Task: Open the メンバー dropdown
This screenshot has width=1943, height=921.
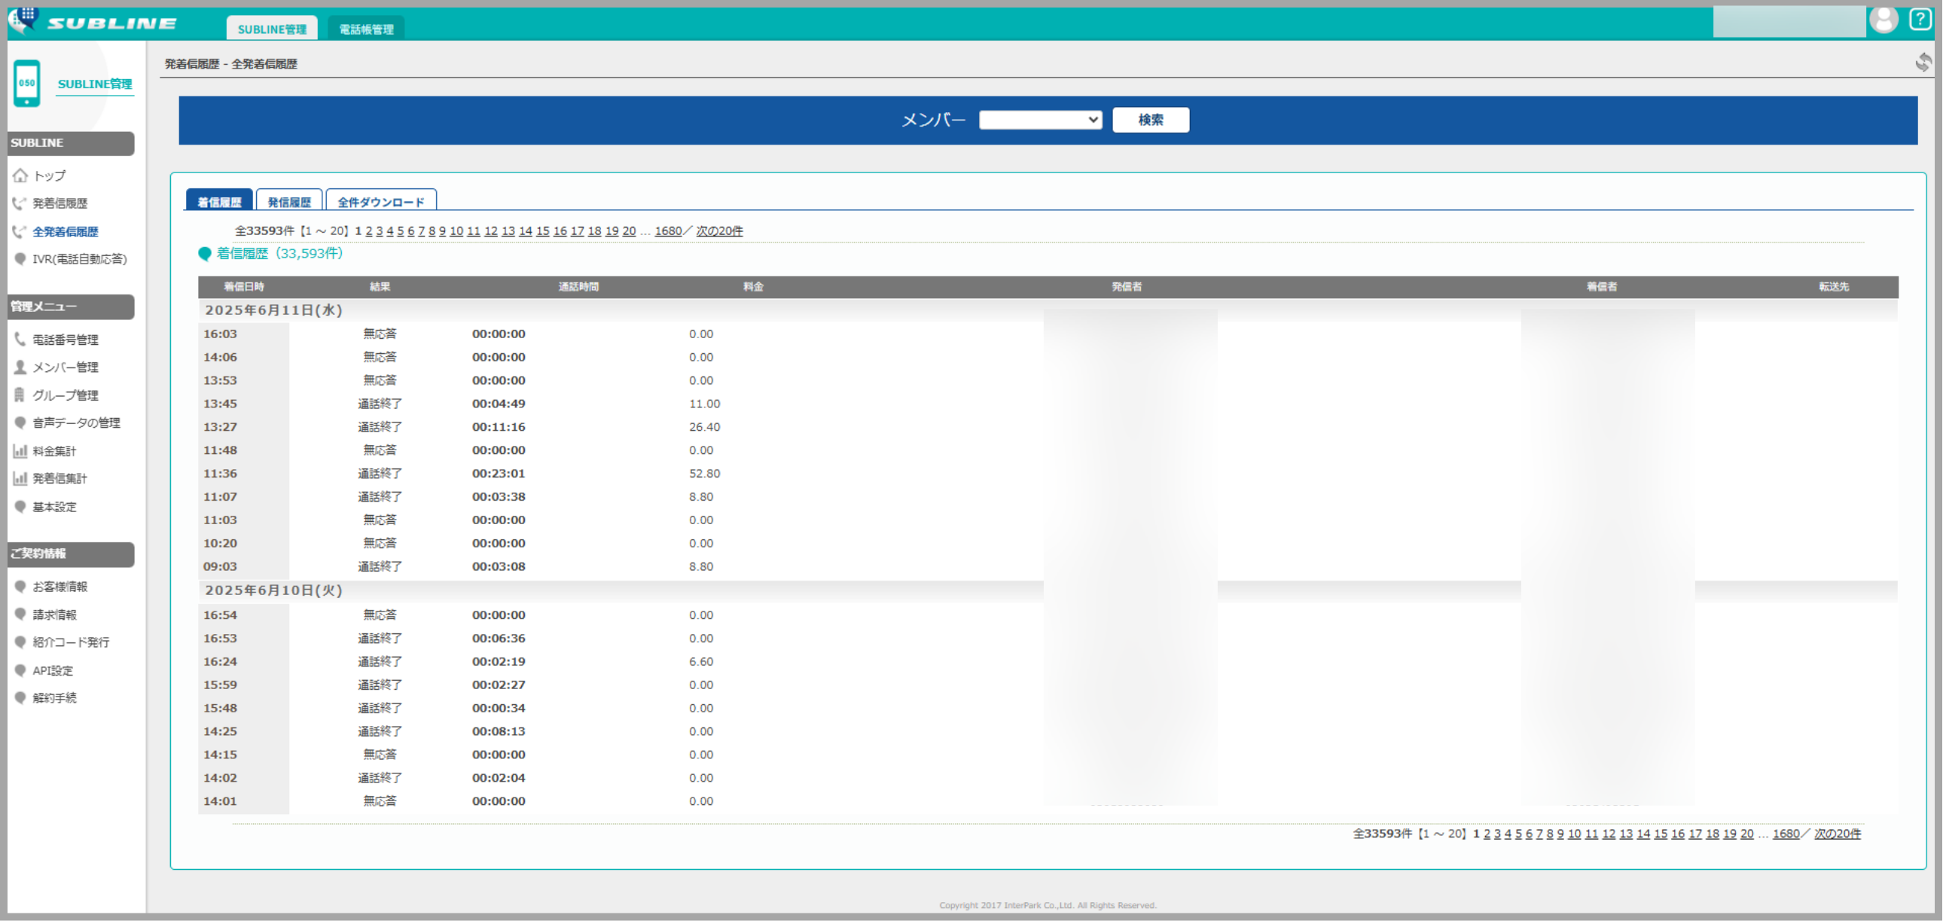Action: (1040, 120)
